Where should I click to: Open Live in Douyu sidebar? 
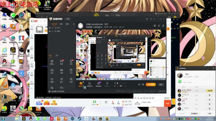click(x=32, y=57)
